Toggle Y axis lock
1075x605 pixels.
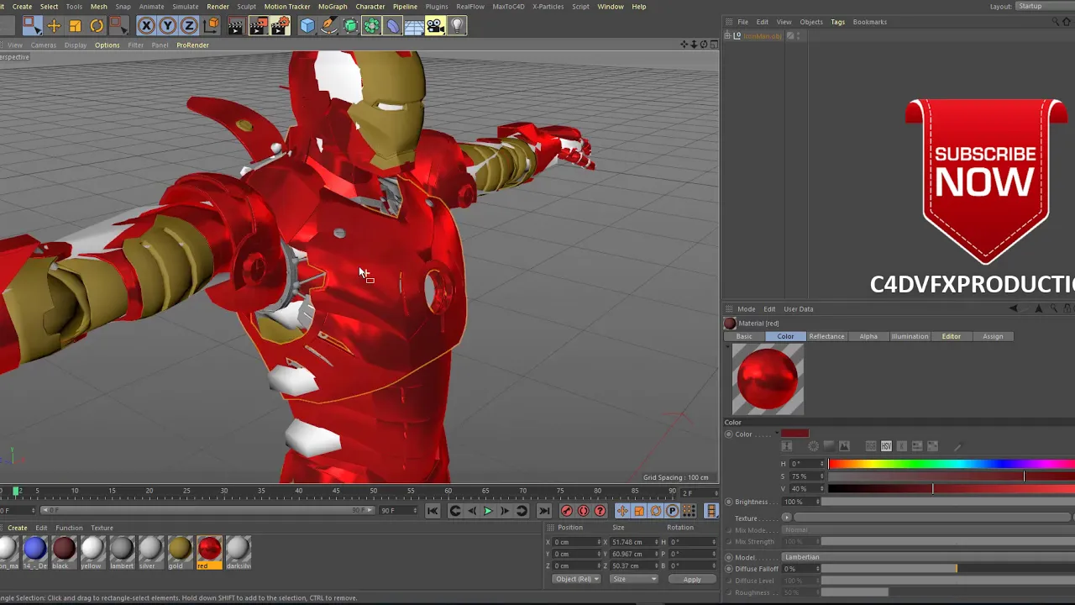pos(168,26)
